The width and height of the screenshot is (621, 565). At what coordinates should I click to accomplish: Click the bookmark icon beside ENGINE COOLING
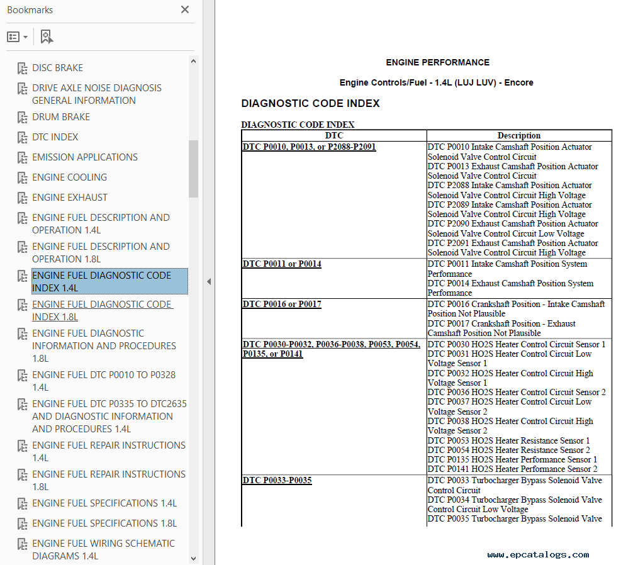(x=22, y=178)
